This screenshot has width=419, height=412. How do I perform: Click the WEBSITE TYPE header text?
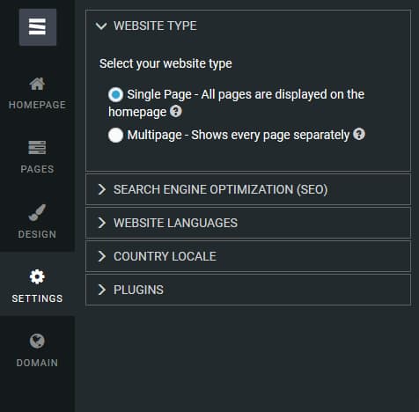pos(155,26)
